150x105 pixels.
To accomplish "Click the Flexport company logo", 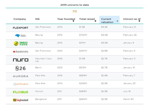I will [x=21, y=28].
